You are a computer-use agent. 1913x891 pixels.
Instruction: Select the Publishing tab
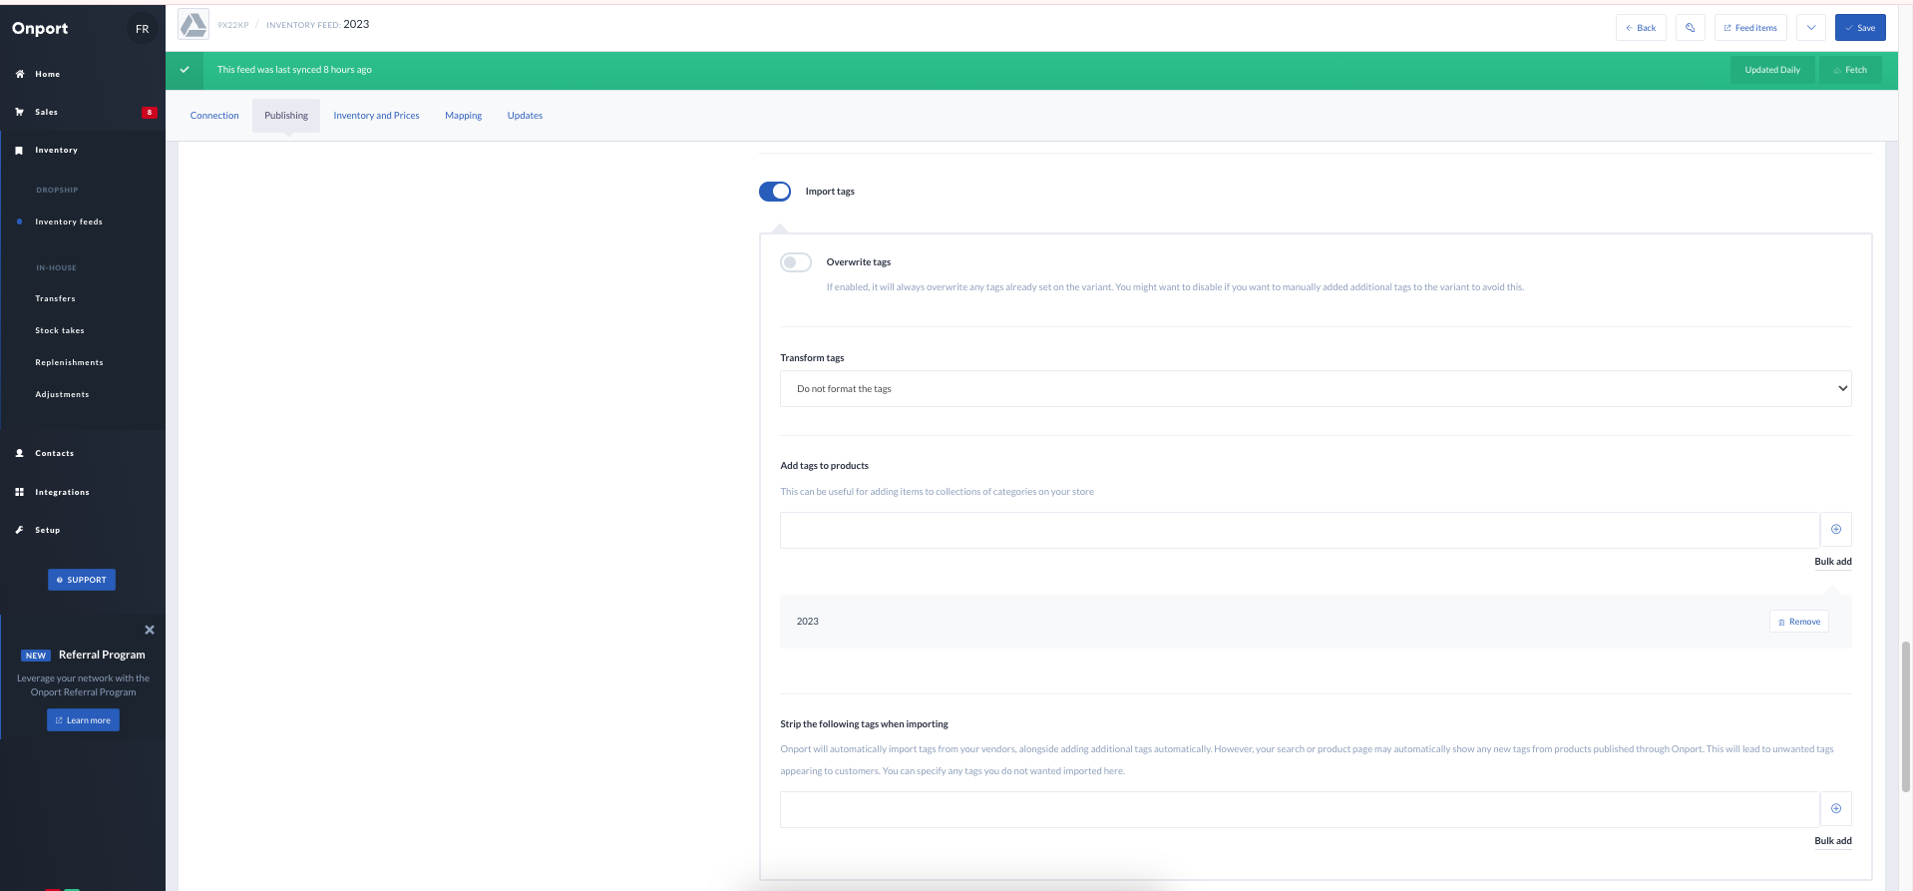pos(286,116)
